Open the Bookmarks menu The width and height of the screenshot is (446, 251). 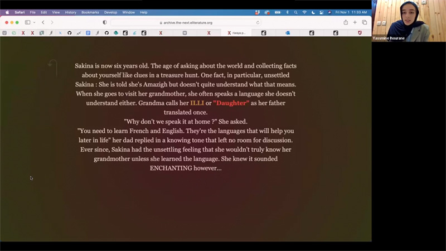coord(90,12)
